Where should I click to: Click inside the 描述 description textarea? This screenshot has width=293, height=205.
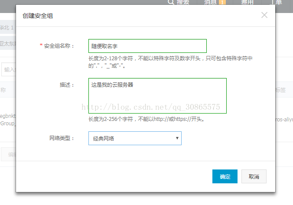157,96
